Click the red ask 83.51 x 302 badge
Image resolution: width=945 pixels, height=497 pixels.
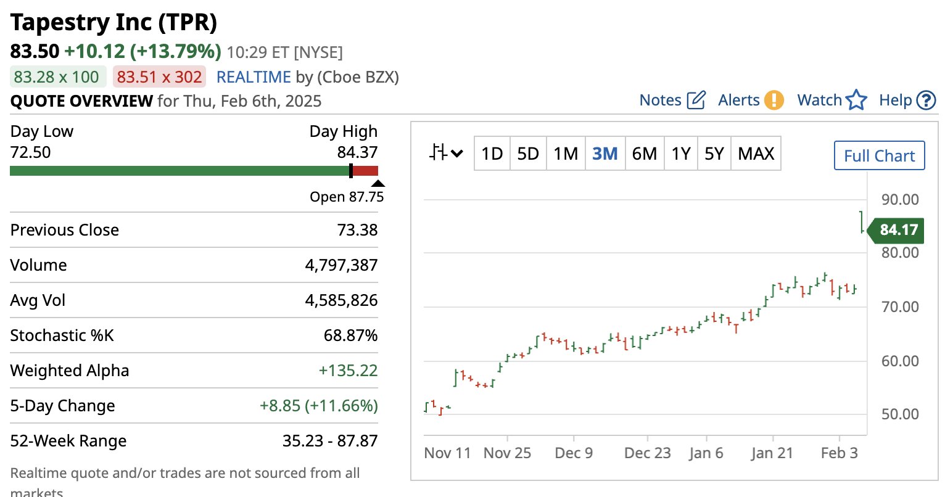click(159, 77)
